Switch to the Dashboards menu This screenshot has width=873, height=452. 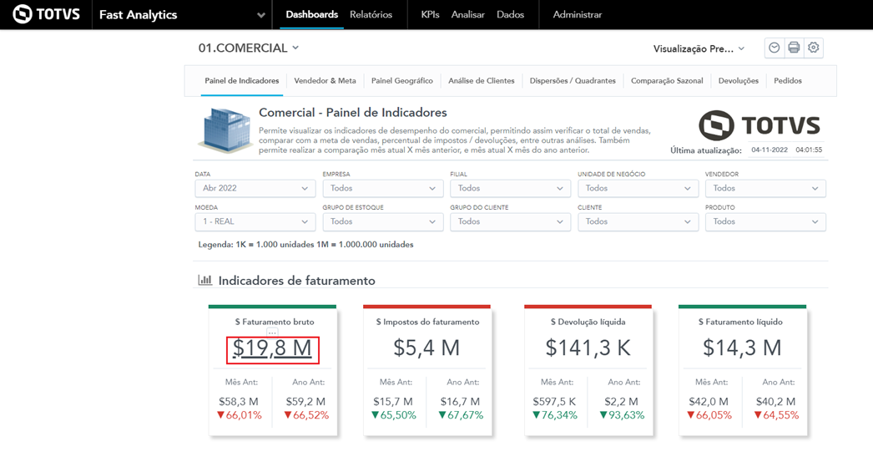click(312, 14)
